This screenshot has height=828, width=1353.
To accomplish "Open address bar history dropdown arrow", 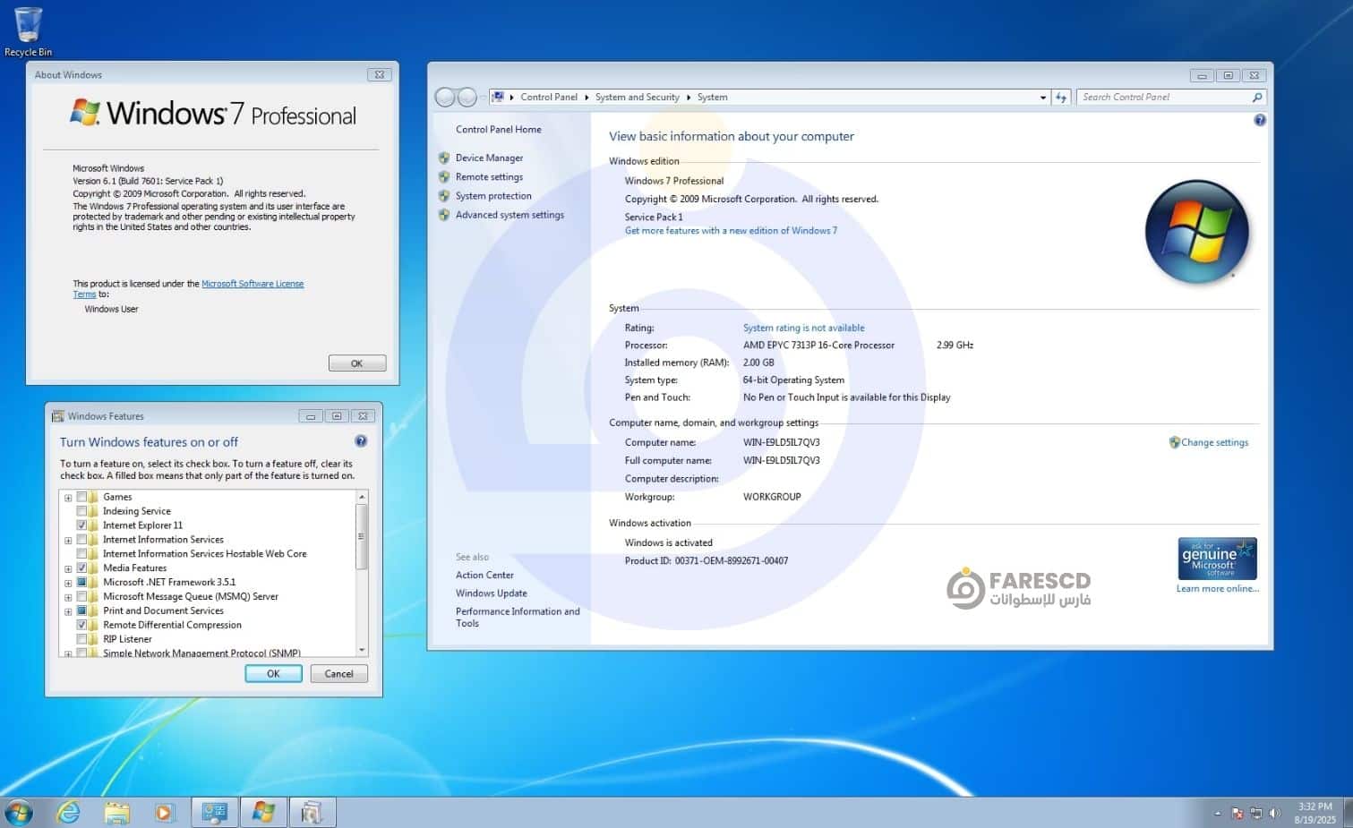I will 1043,98.
